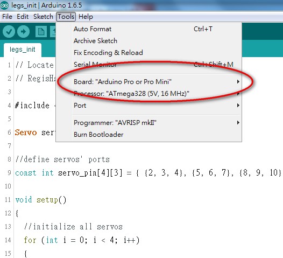Select Burn Bootloader entry
Screen dimensions: 283x258
point(148,135)
